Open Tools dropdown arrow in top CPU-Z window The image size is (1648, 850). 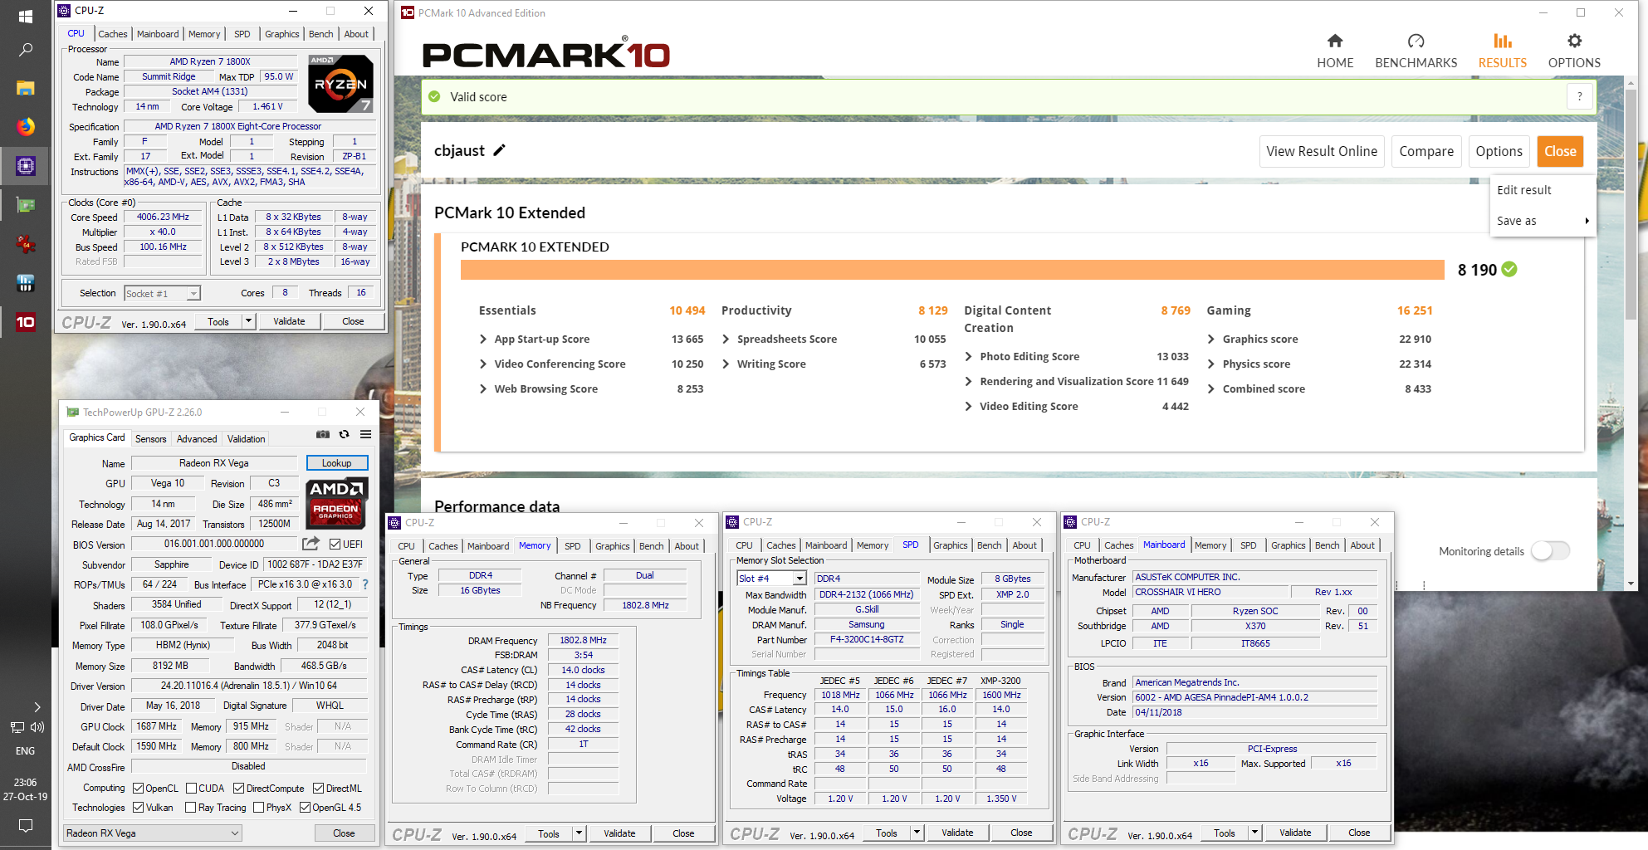[x=247, y=321]
